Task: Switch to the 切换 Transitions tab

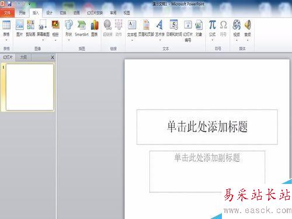Action: (x=63, y=13)
